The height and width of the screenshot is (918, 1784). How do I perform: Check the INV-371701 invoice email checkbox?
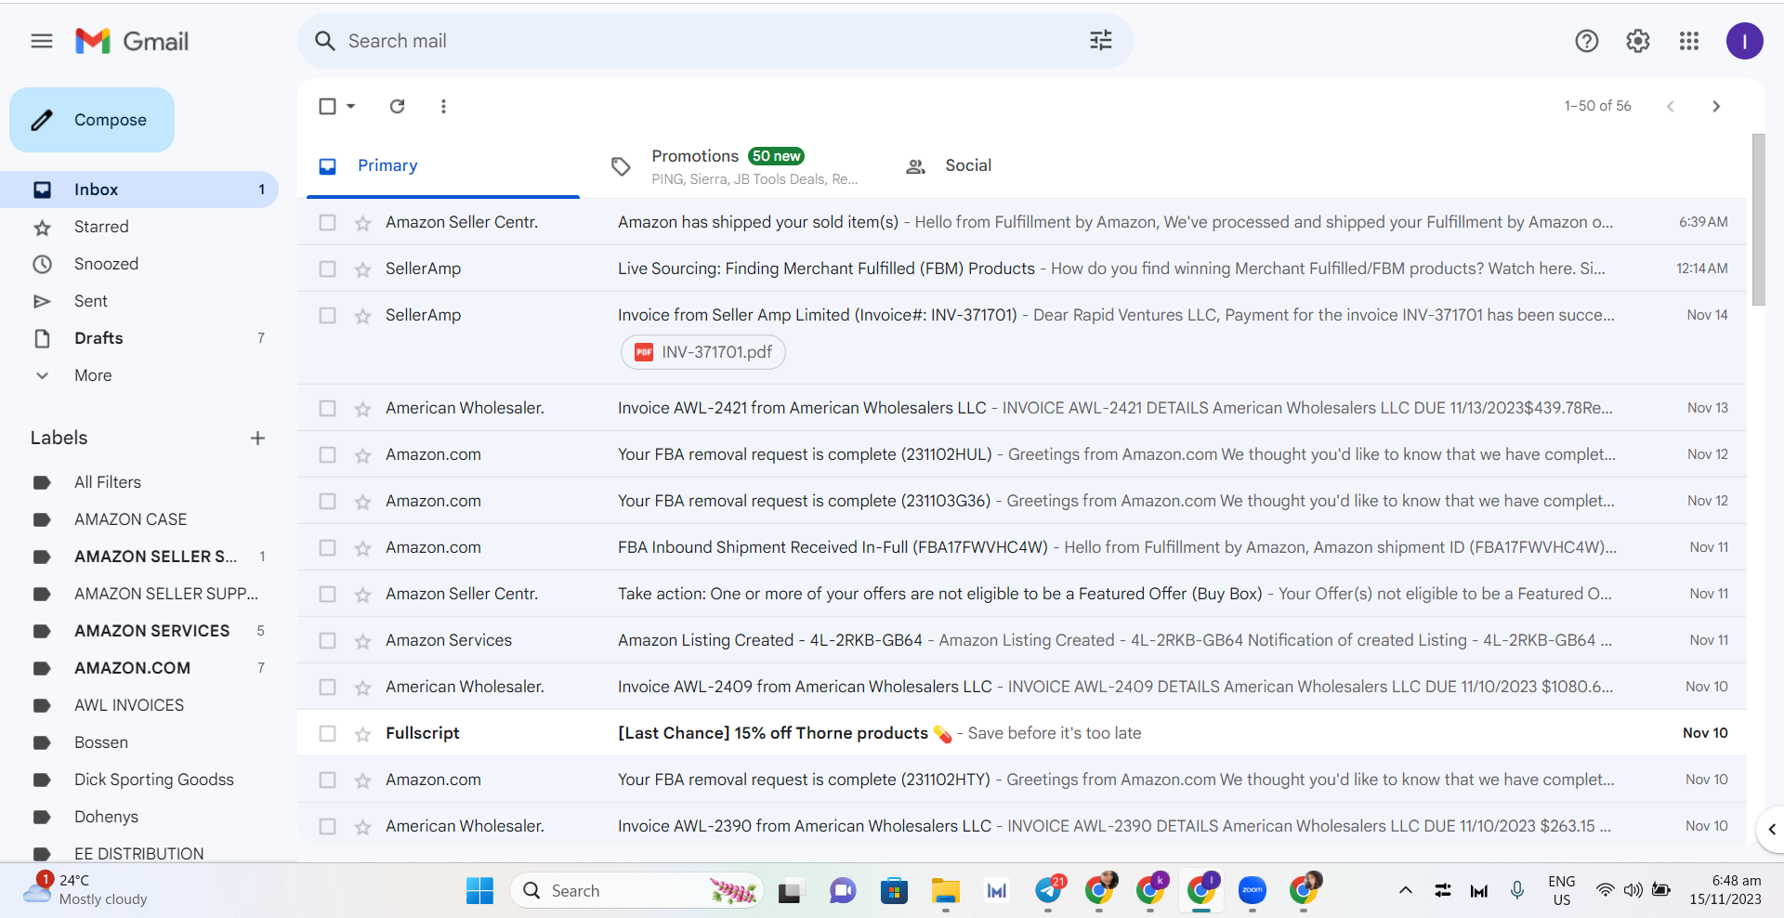pyautogui.click(x=327, y=315)
